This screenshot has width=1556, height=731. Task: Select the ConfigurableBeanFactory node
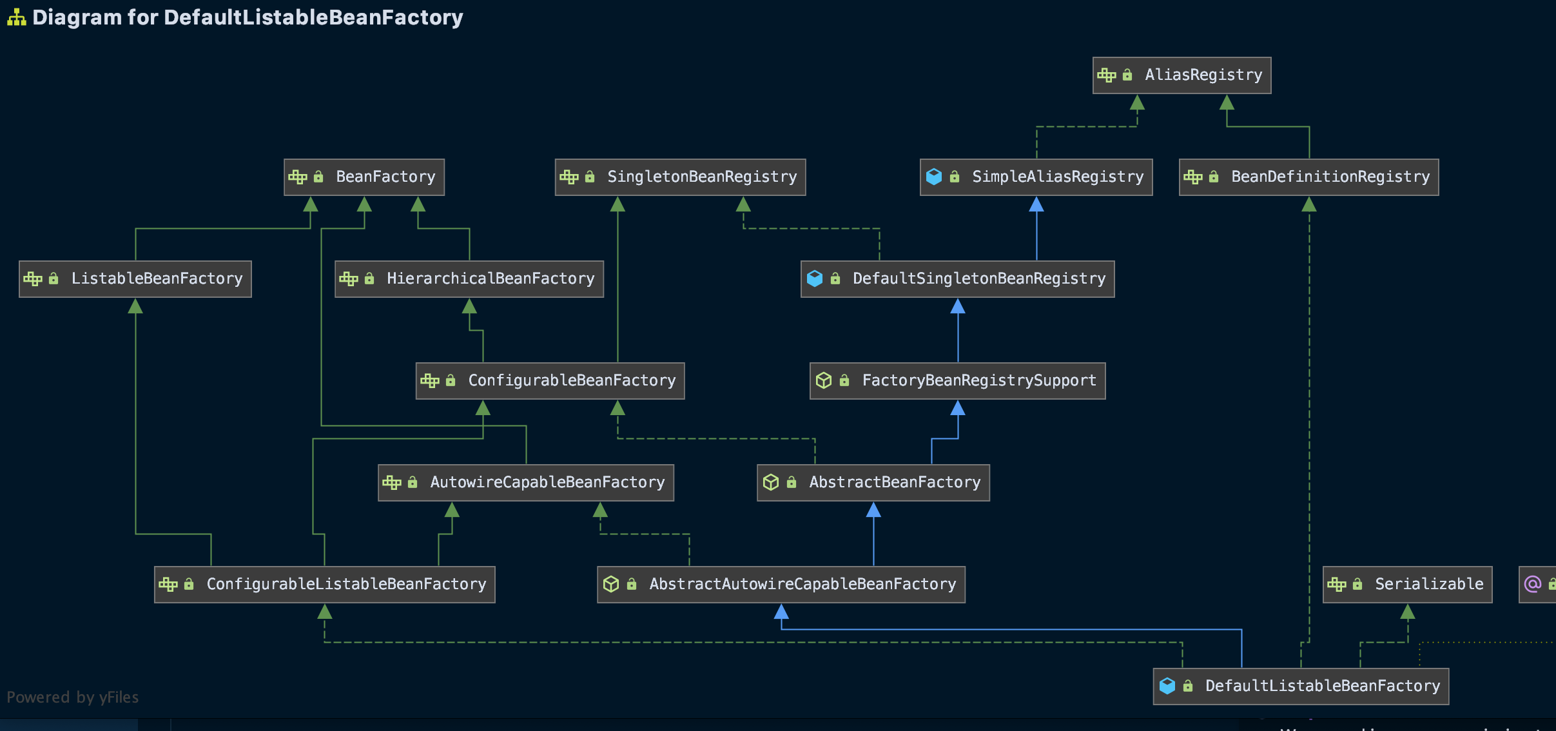click(x=571, y=380)
